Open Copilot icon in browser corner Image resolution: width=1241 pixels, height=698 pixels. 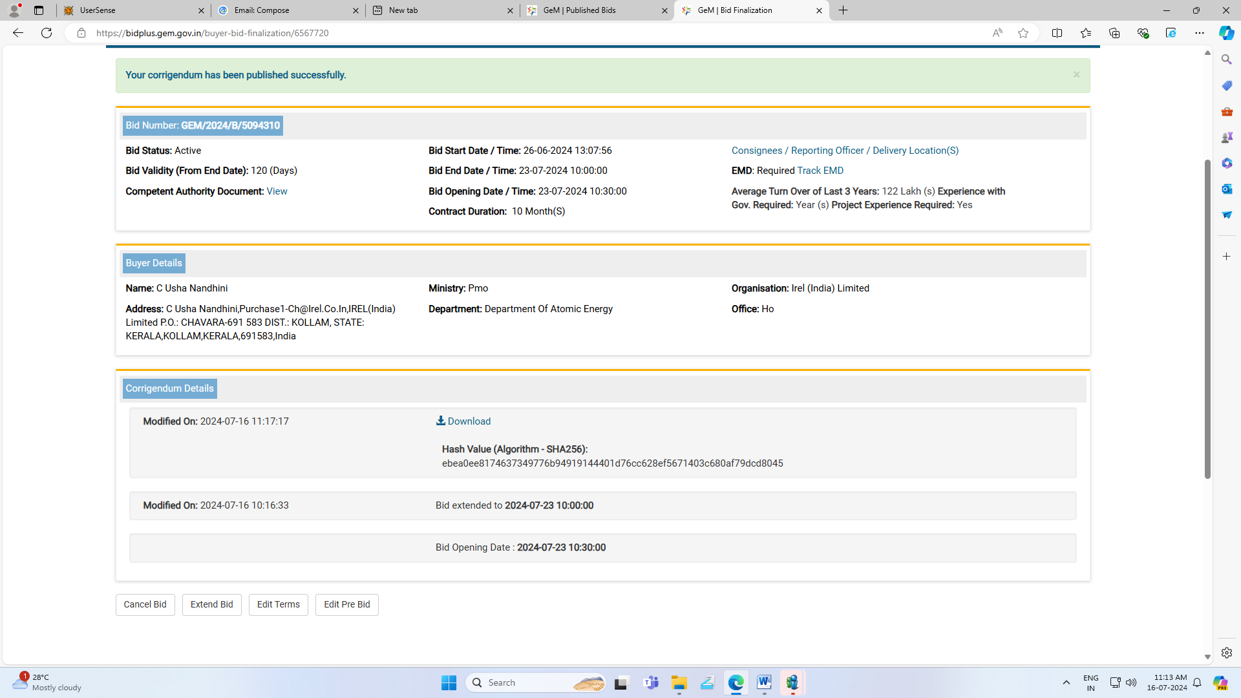(1226, 33)
